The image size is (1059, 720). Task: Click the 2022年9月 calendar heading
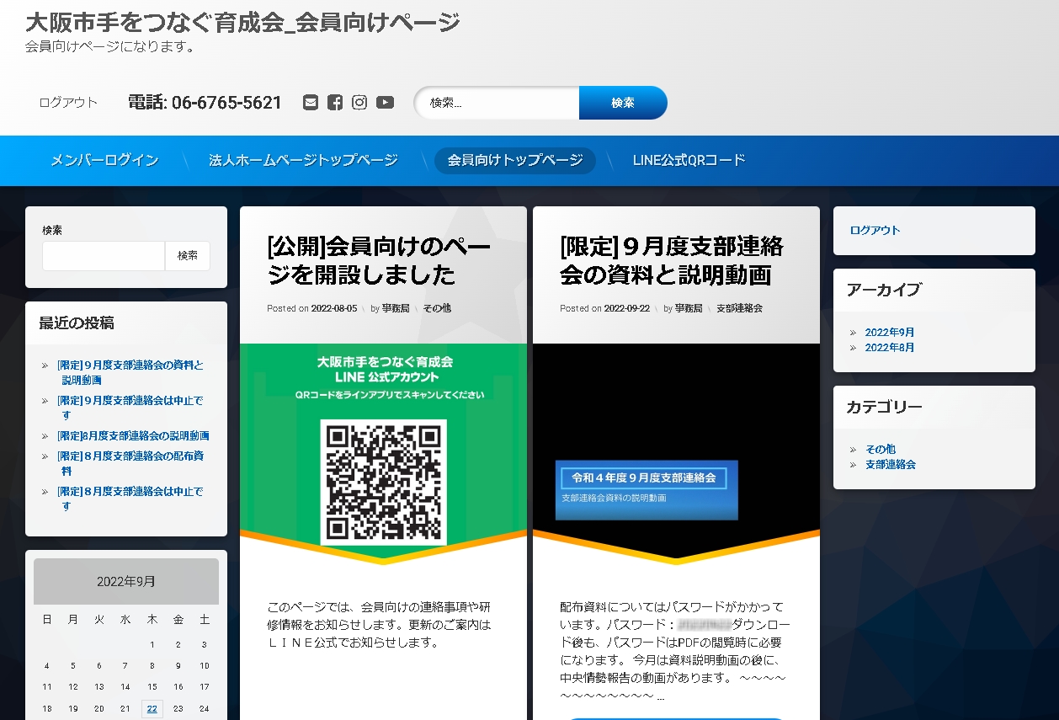(x=126, y=581)
